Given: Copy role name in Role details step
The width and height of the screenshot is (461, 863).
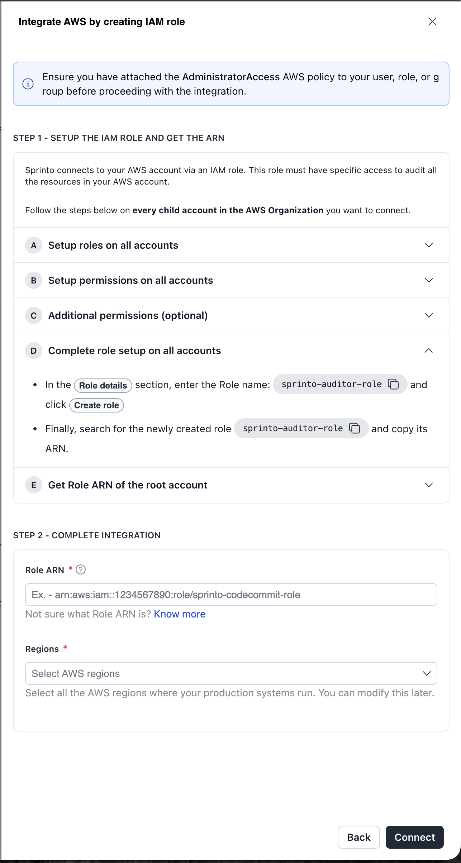Looking at the screenshot, I should click(393, 384).
